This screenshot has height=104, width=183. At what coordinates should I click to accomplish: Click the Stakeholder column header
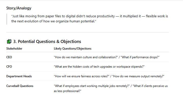point(14,49)
